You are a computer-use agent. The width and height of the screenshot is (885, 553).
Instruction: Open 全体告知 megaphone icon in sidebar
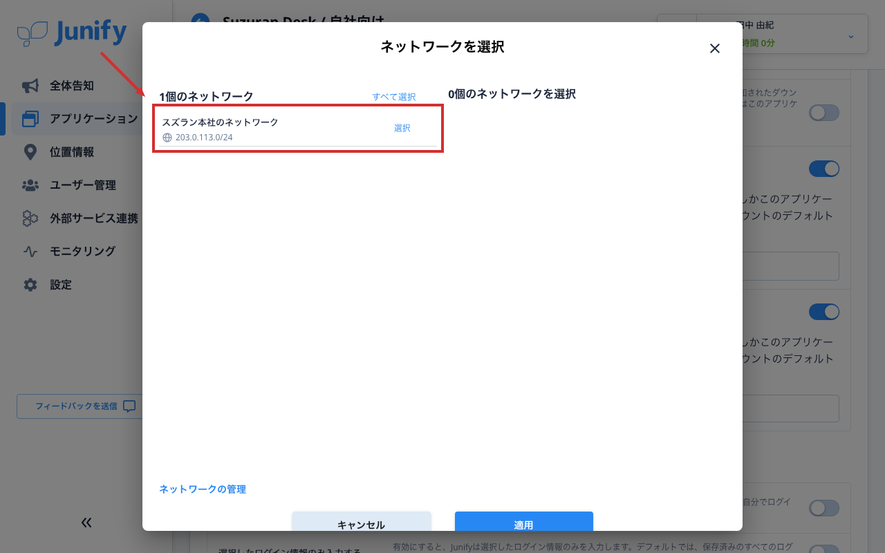pyautogui.click(x=30, y=86)
